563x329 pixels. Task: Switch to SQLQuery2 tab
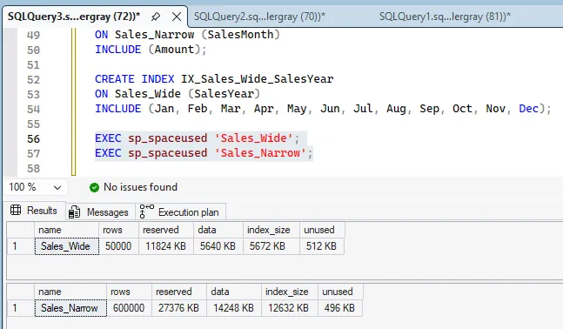click(x=259, y=17)
